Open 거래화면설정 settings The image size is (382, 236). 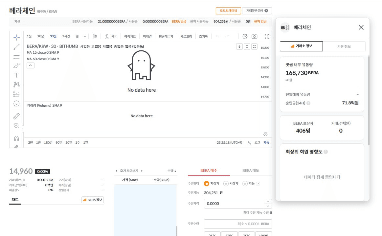coord(257,11)
